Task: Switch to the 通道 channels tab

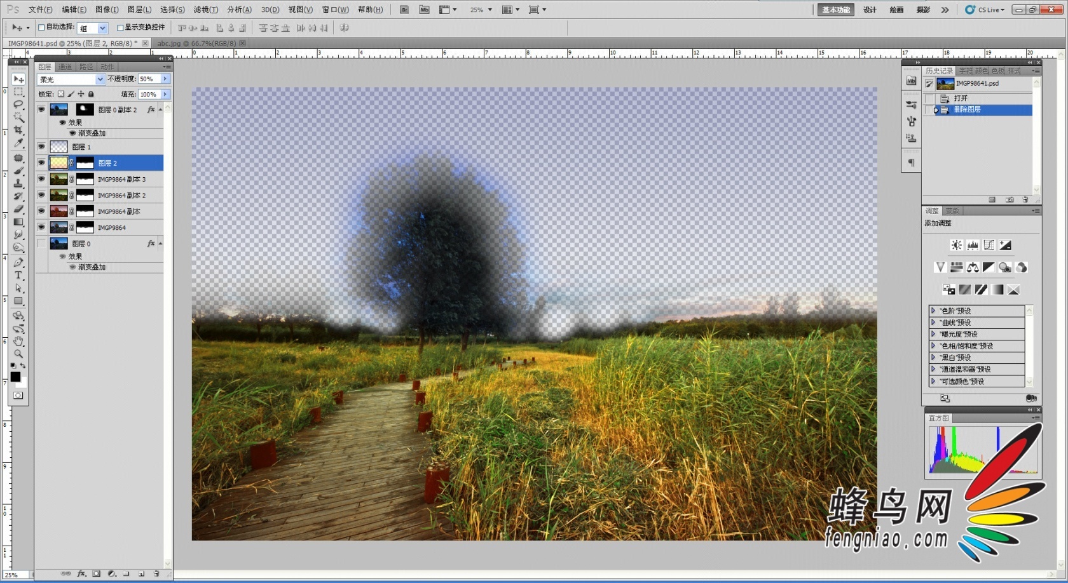Action: [x=65, y=67]
